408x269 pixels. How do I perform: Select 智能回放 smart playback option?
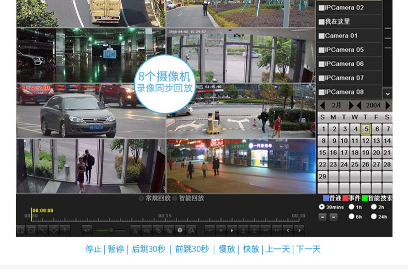point(175,198)
